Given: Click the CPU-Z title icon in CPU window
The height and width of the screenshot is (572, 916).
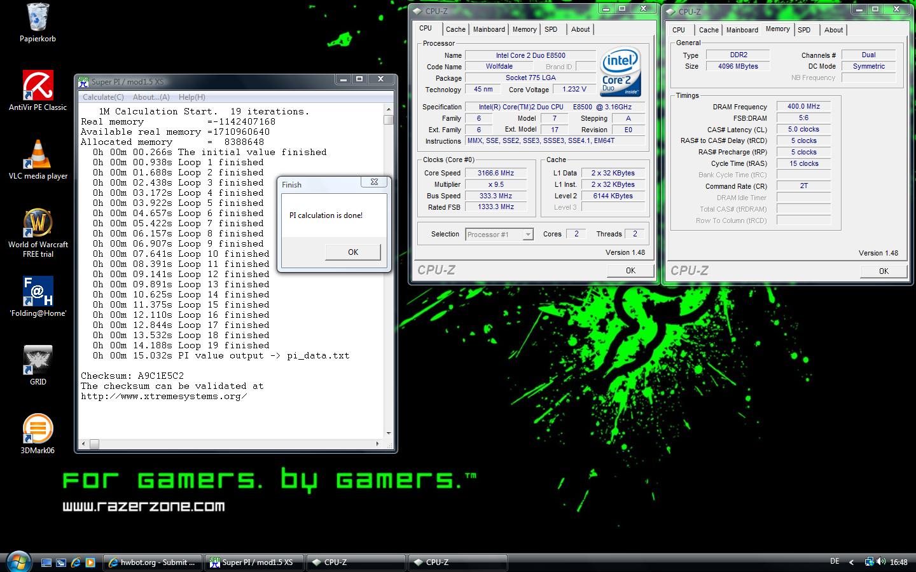Looking at the screenshot, I should 417,11.
